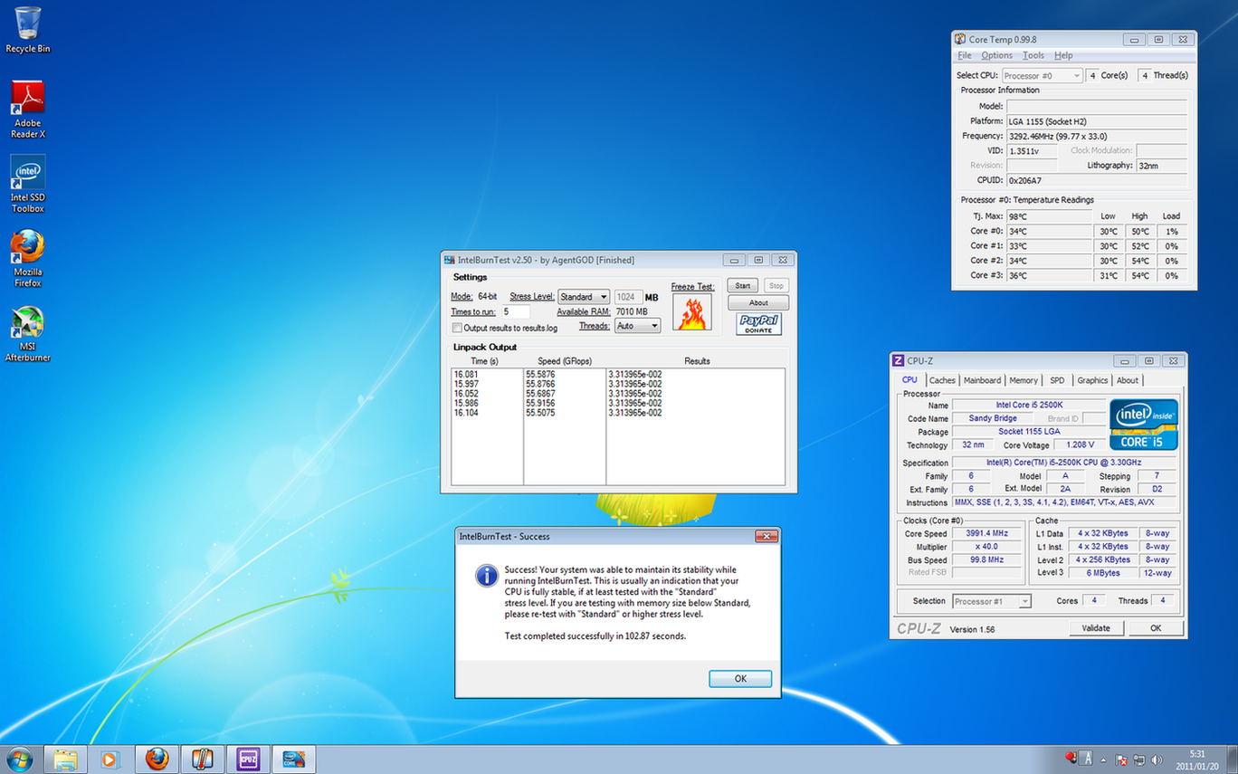The image size is (1238, 774).
Task: Enable Output results to results.log checkbox
Action: pos(457,328)
